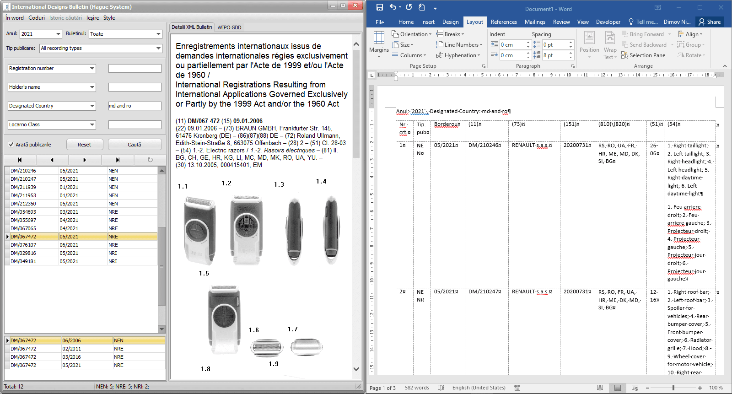Open the Buletinul dropdown showing Toate
732x394 pixels.
click(158, 34)
